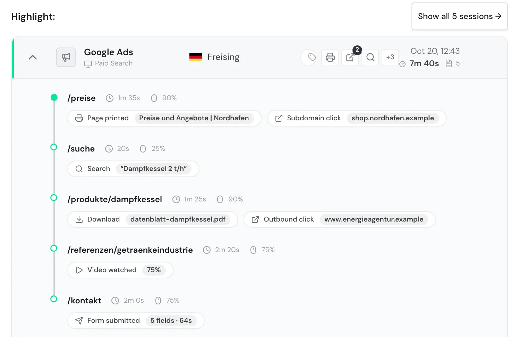Click the 5 fields · 64s value
Screen dimensions: 519x337
coord(171,321)
